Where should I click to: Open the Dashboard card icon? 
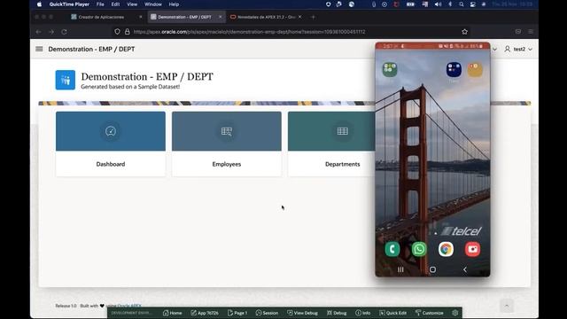point(111,131)
